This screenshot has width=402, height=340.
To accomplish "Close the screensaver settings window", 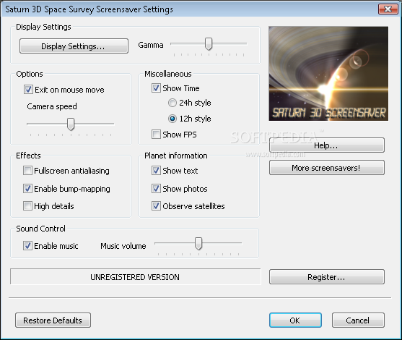I will tap(388, 9).
